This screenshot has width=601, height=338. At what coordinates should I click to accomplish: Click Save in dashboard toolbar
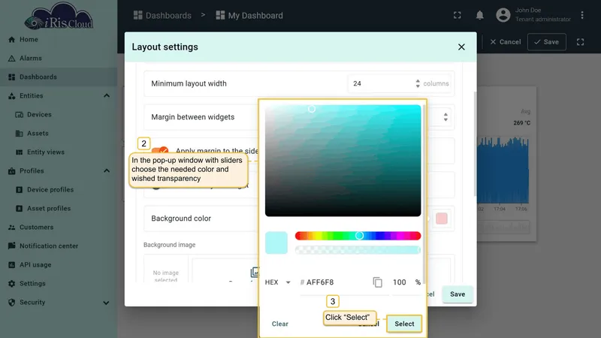coord(547,42)
